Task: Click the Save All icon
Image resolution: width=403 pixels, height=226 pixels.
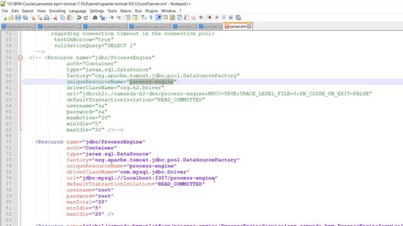Action: [x=25, y=18]
